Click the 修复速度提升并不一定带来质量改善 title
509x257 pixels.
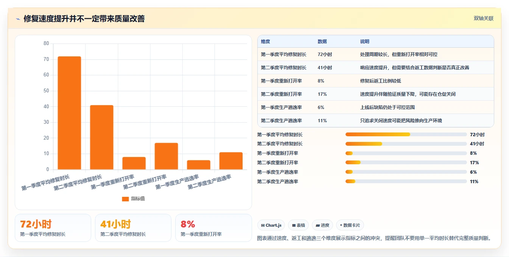(x=84, y=19)
